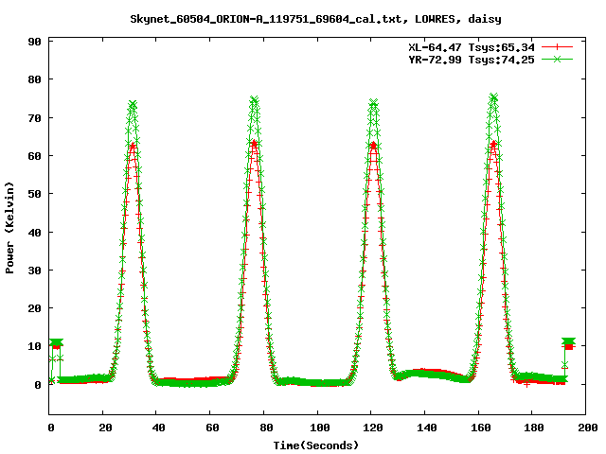This screenshot has height=454, width=606.
Task: Click the x-axis tick label 200
Action: [587, 428]
